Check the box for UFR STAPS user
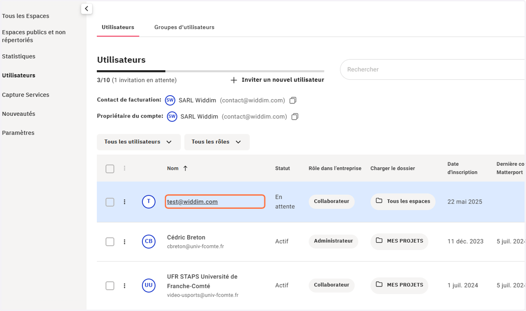Viewport: 526px width, 311px height. (110, 286)
